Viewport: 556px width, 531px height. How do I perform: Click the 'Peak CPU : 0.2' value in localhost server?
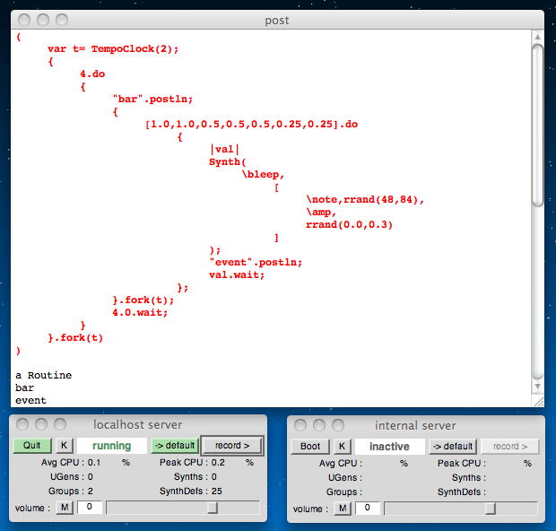click(192, 462)
